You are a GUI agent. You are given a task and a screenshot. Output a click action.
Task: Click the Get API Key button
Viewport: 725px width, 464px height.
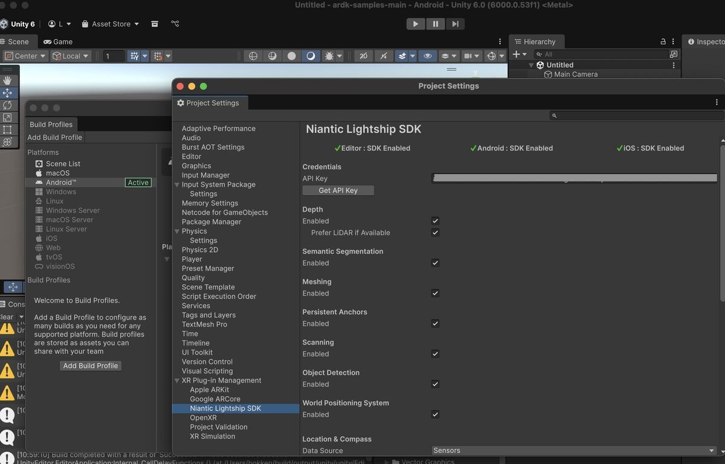(x=338, y=190)
